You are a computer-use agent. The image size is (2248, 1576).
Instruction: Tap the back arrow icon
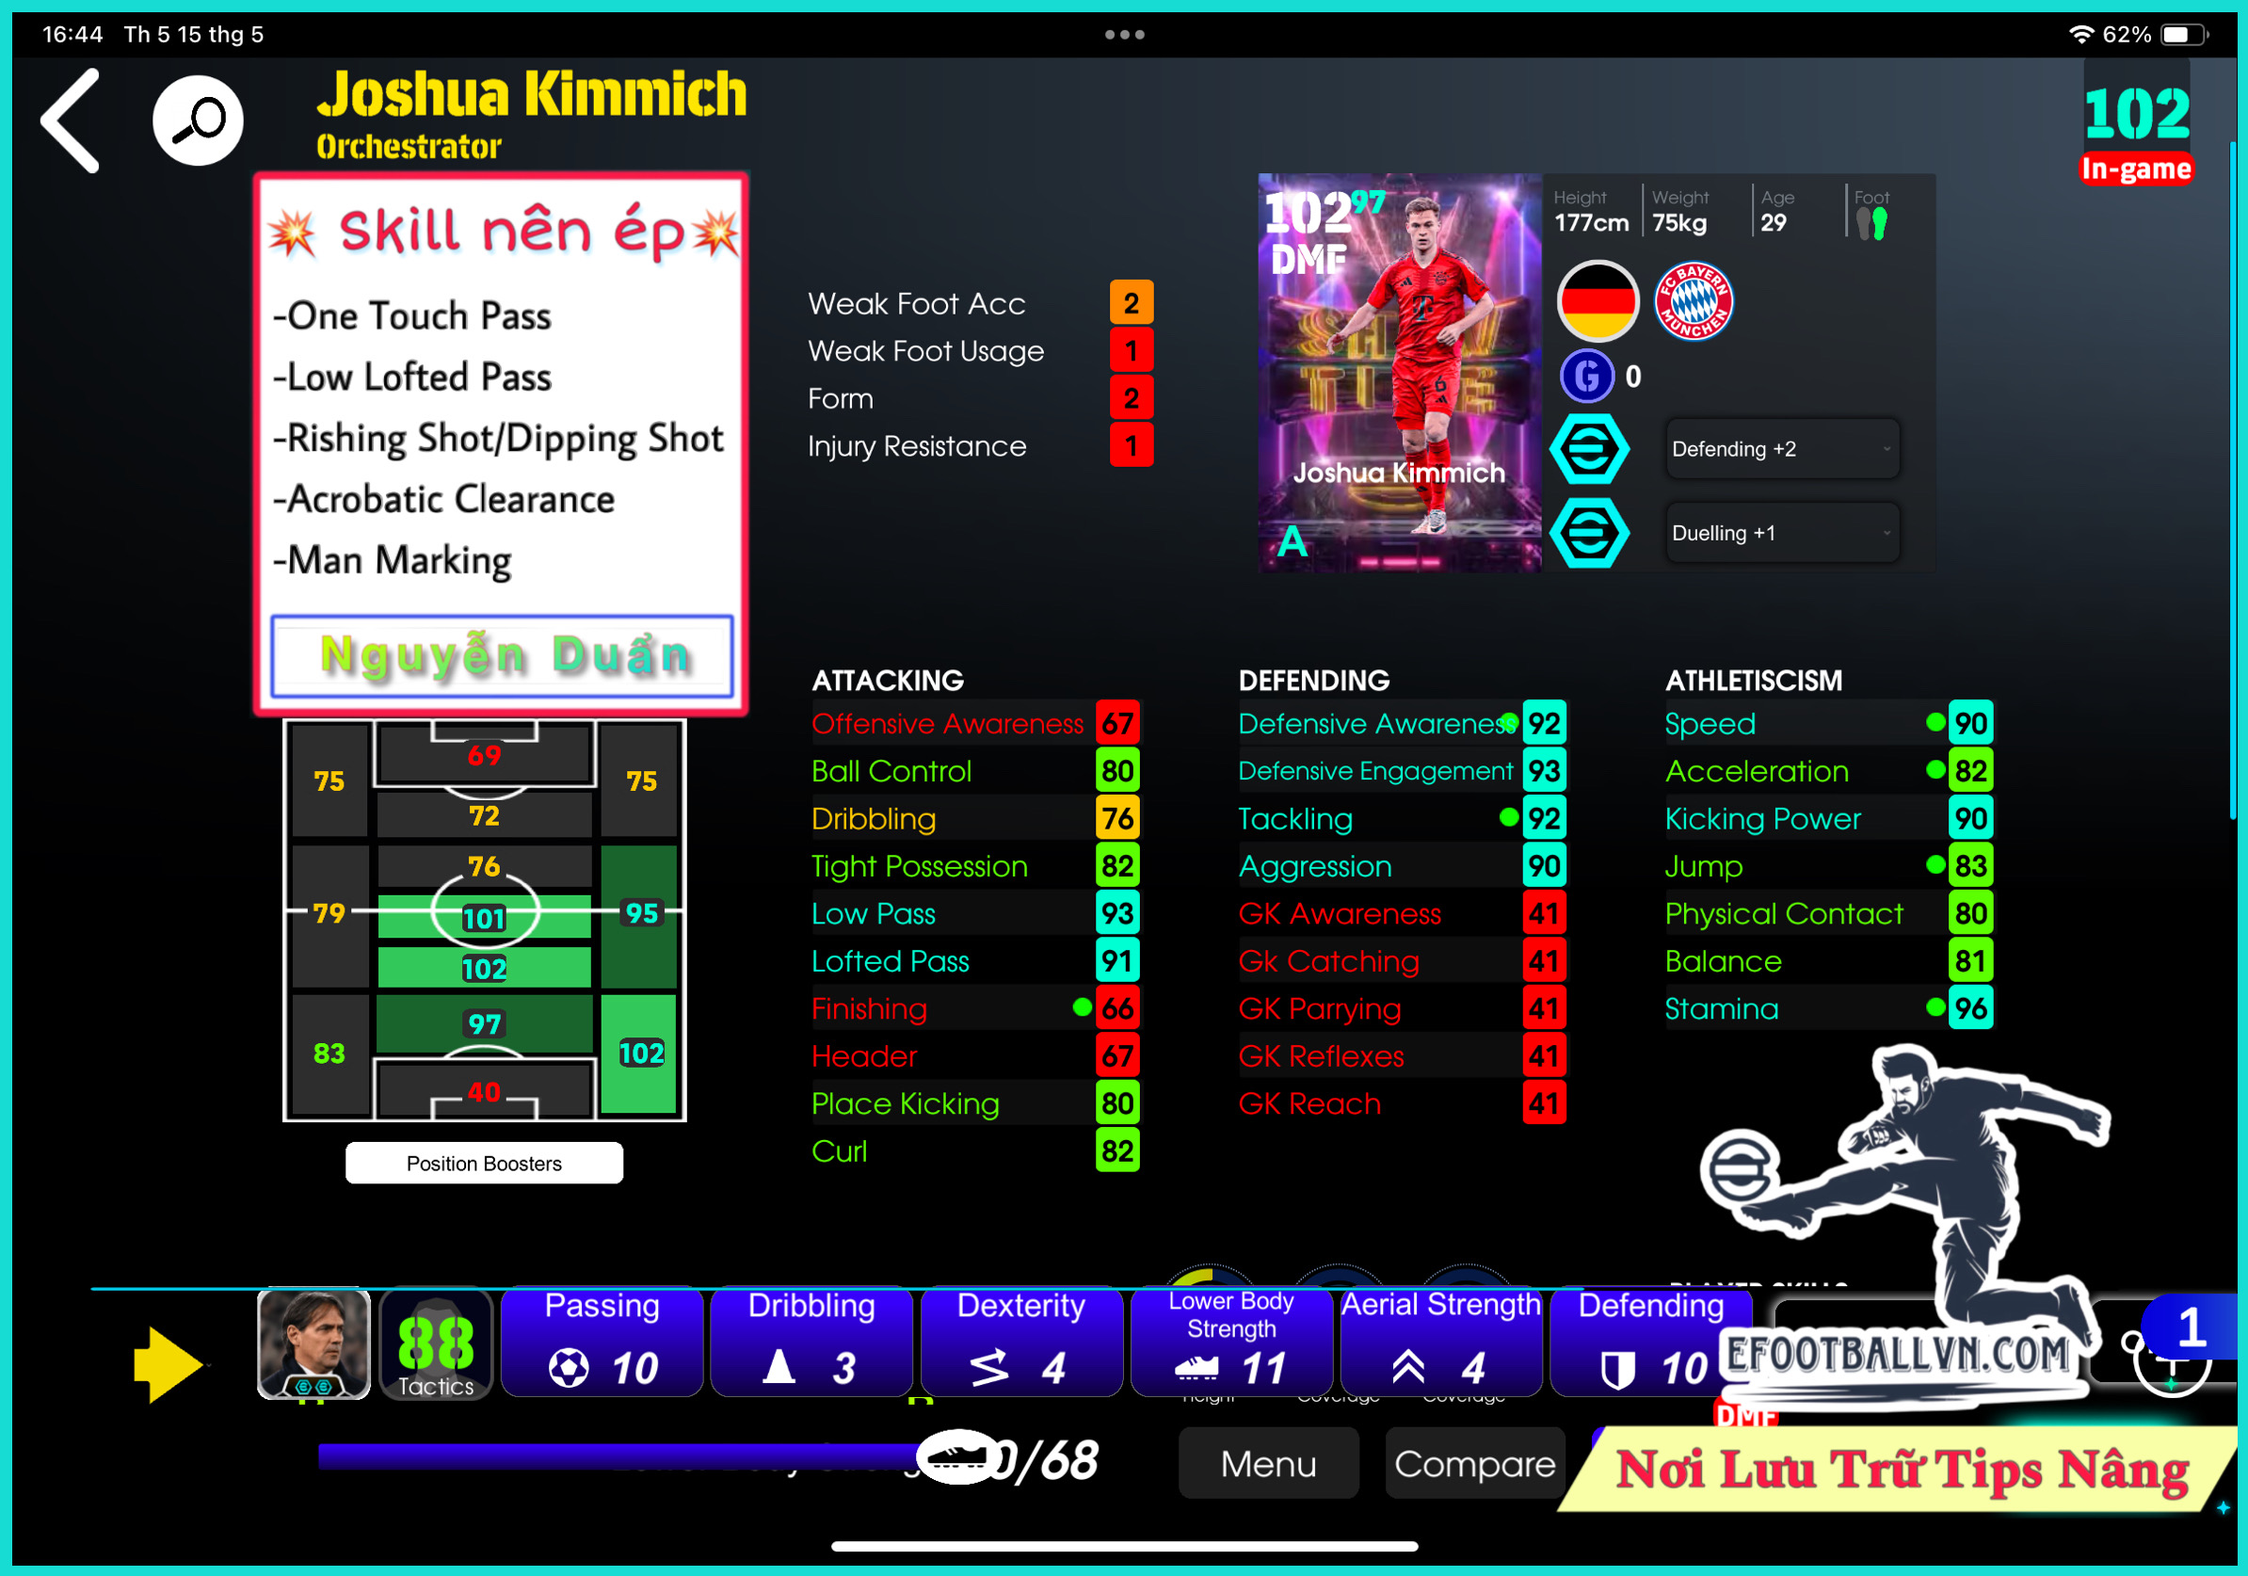click(x=71, y=121)
